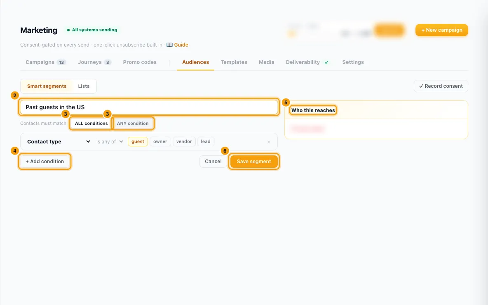The width and height of the screenshot is (488, 305).
Task: Click the Journeys count badge 3
Action: point(108,62)
